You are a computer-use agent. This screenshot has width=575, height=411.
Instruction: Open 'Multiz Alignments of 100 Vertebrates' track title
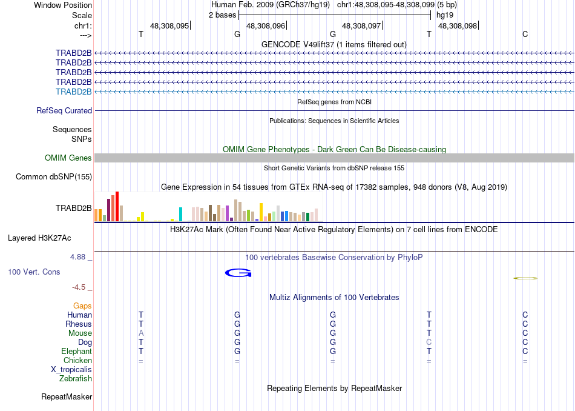coord(334,298)
